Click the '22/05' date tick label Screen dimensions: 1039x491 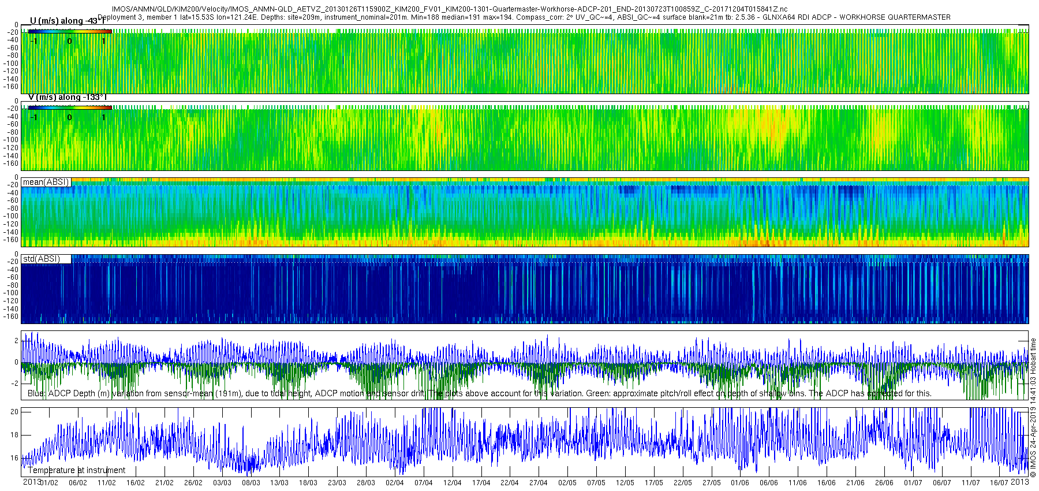(683, 483)
